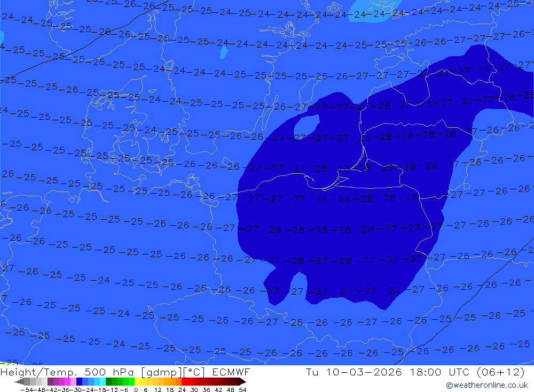Click the Tu 10-03-2026 18:00 UTC date label
This screenshot has height=392, width=534.
point(415,372)
